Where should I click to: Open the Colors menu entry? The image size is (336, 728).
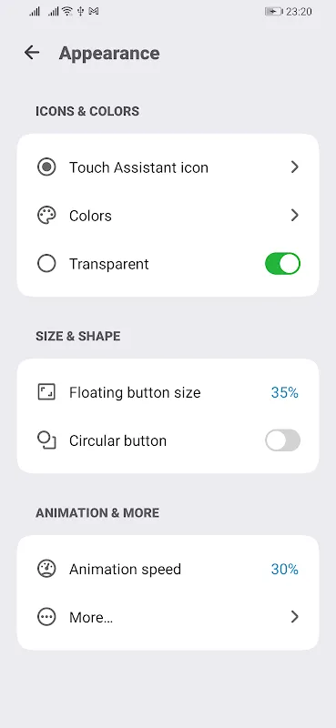click(x=168, y=216)
